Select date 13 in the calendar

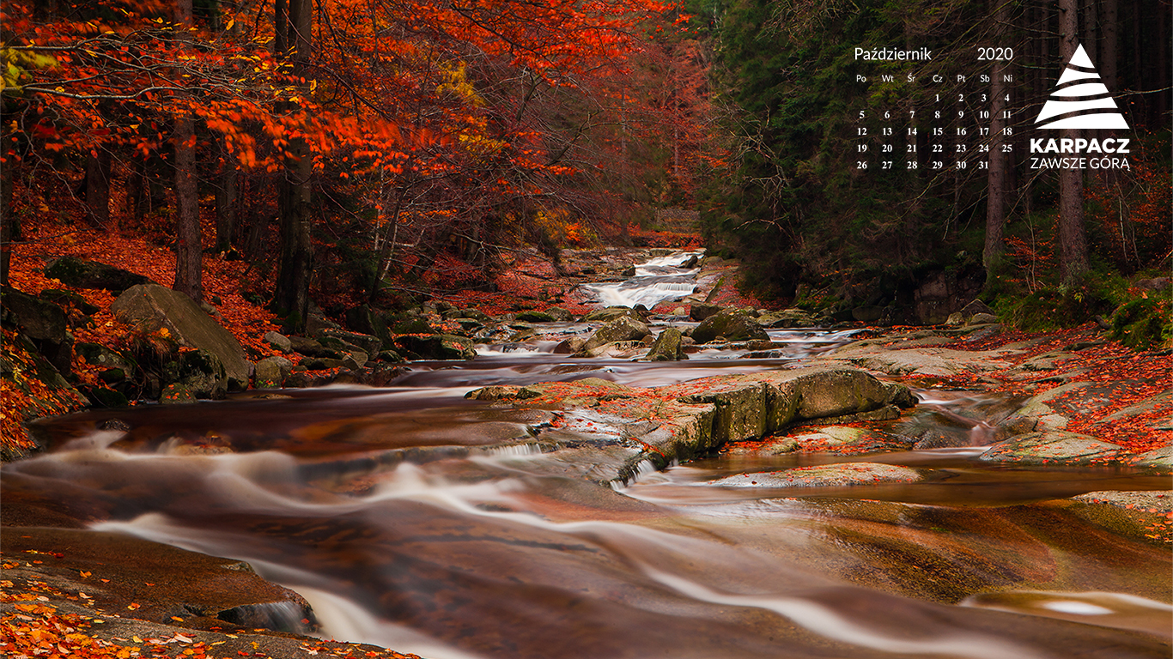(x=887, y=131)
